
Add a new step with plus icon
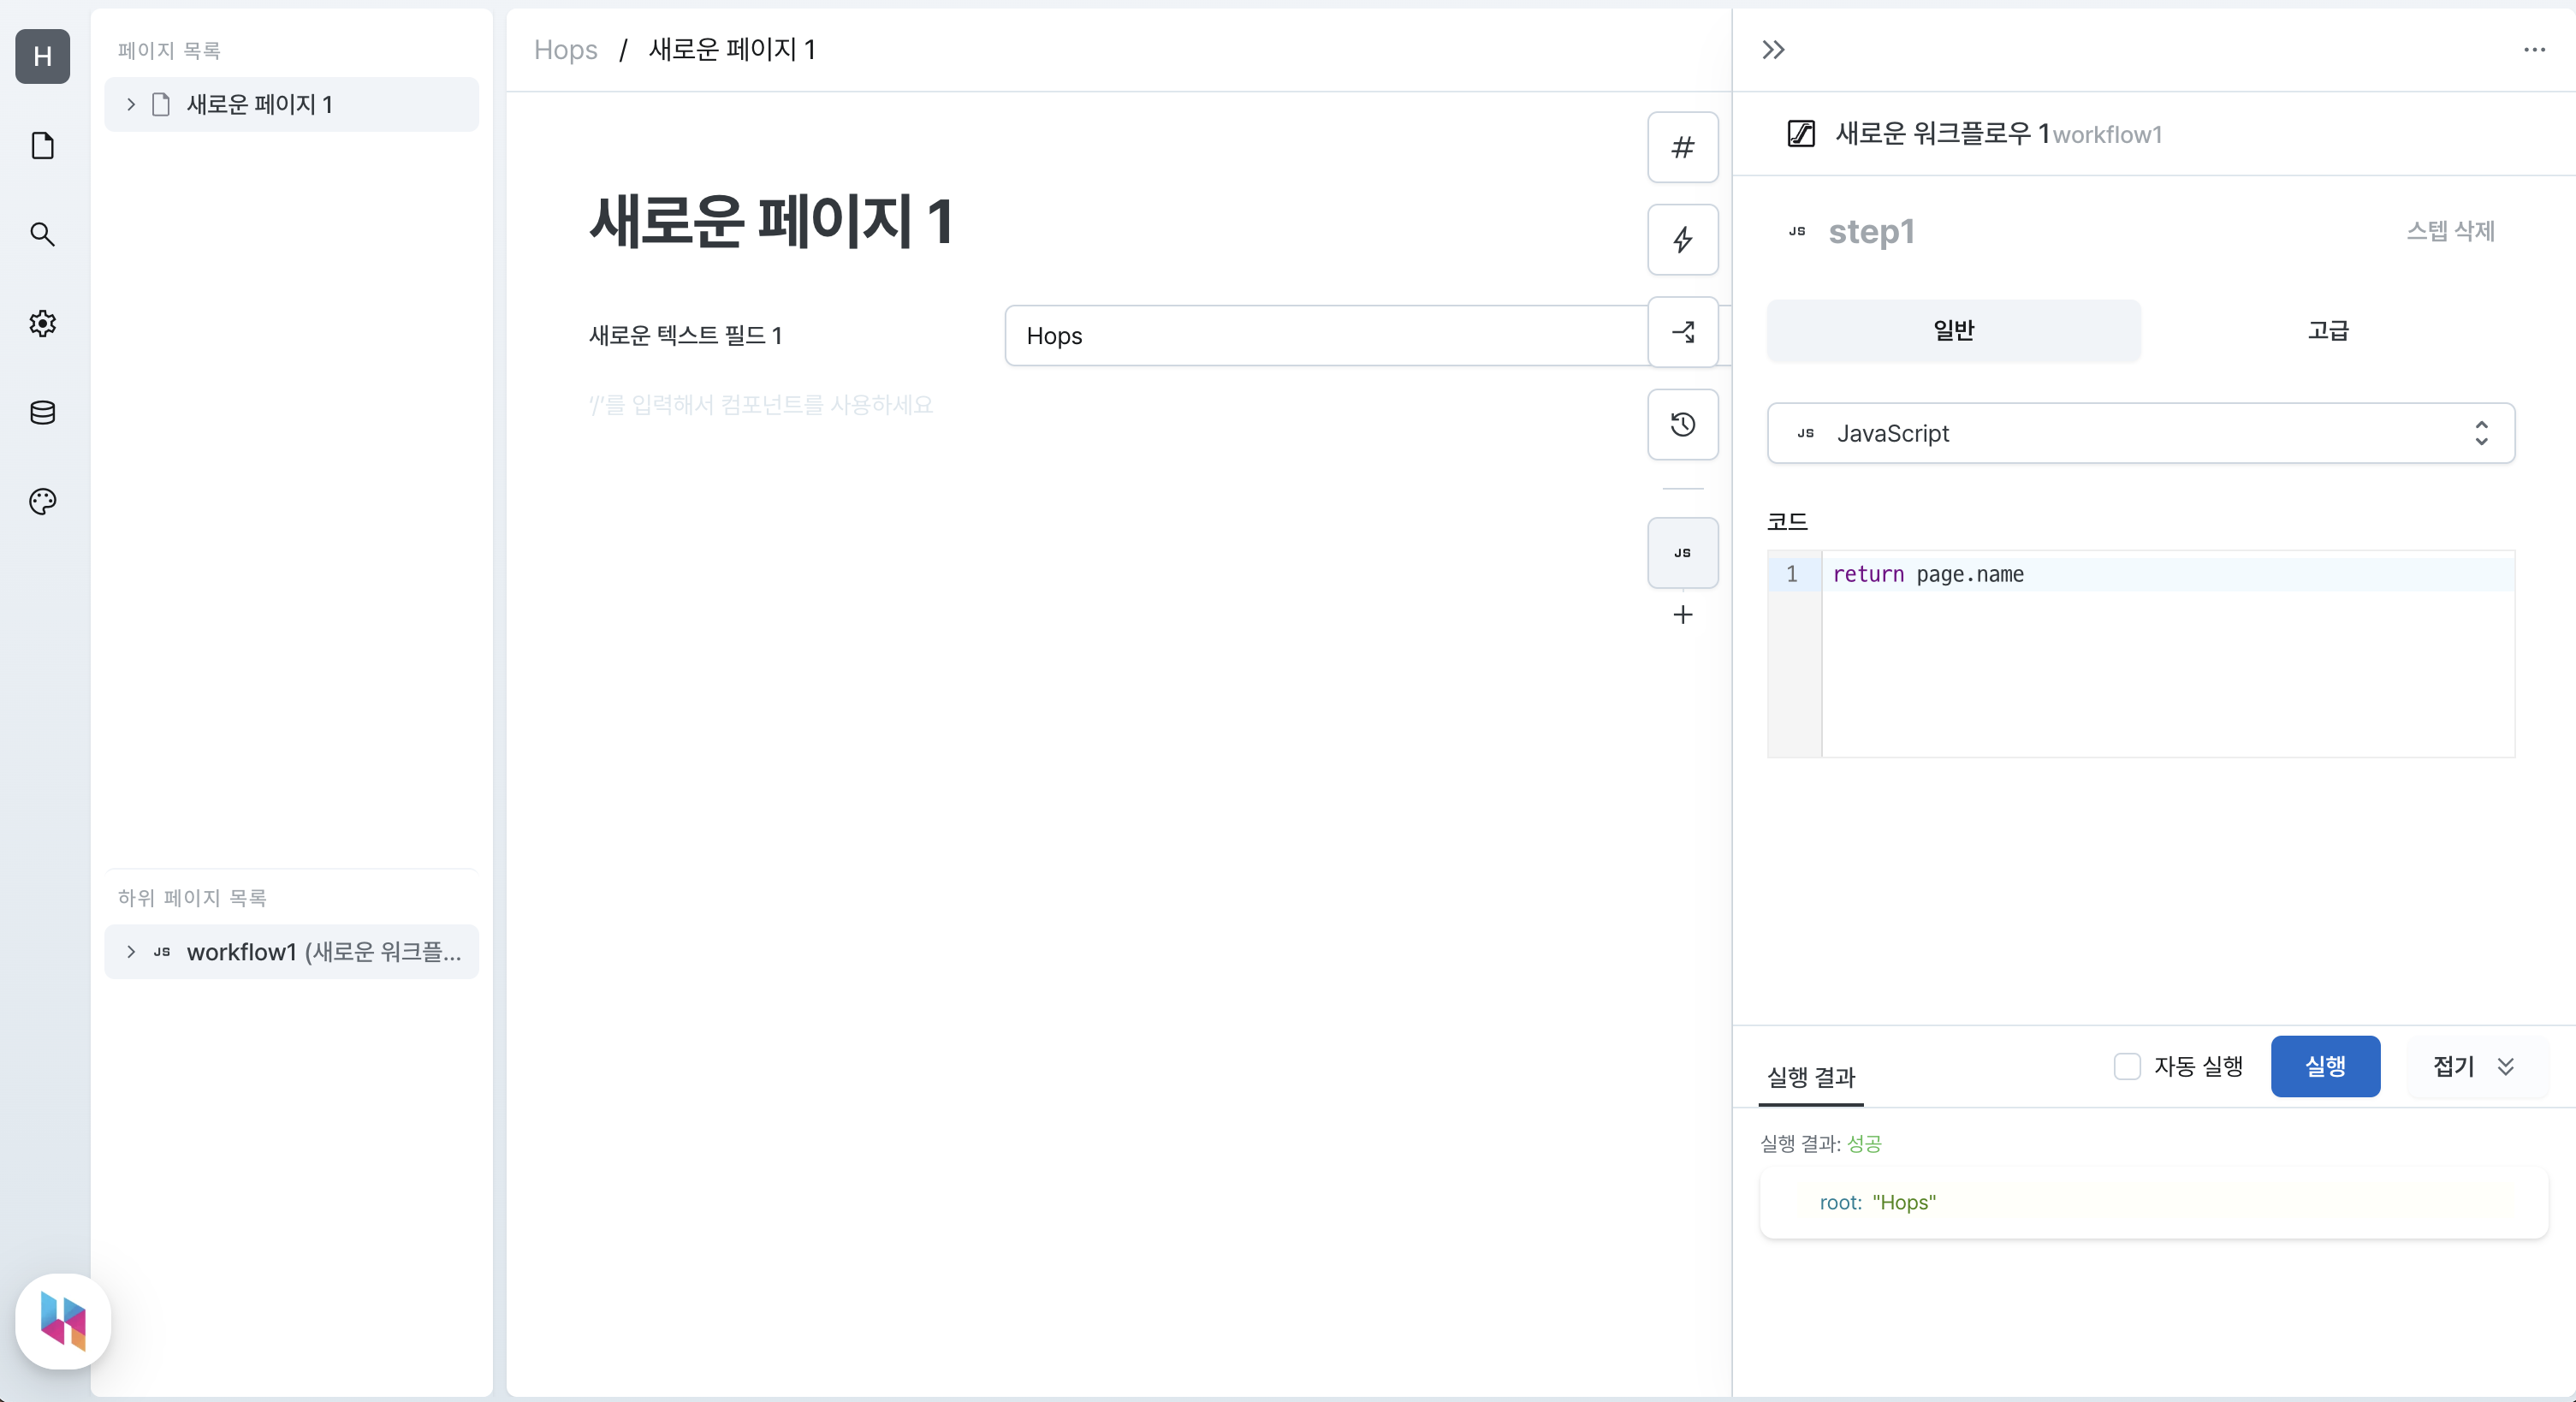1683,614
